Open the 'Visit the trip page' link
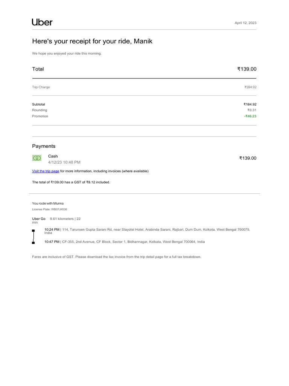This screenshot has height=386, width=289. click(x=46, y=171)
